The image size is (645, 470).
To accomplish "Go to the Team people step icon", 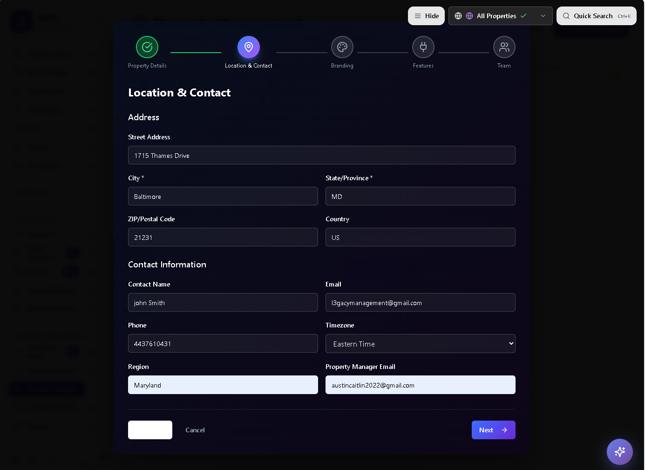I will (504, 47).
